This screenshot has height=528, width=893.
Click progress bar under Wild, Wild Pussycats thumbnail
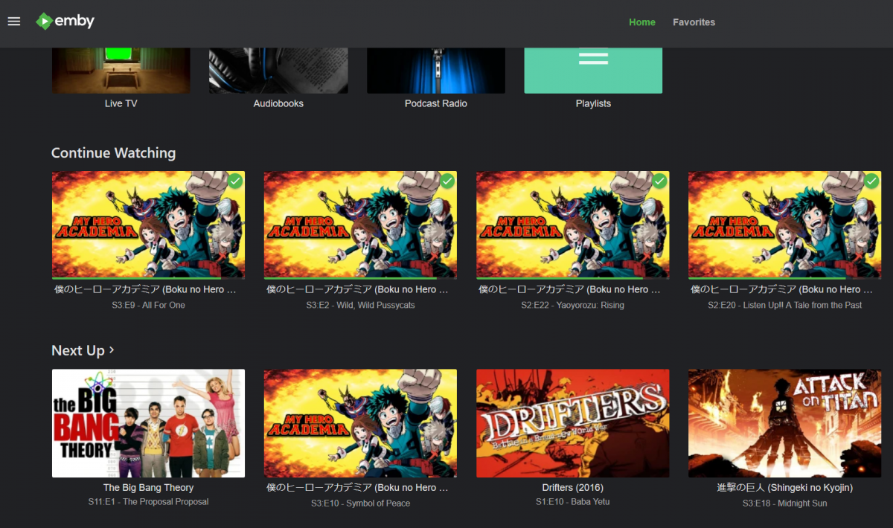tap(360, 278)
